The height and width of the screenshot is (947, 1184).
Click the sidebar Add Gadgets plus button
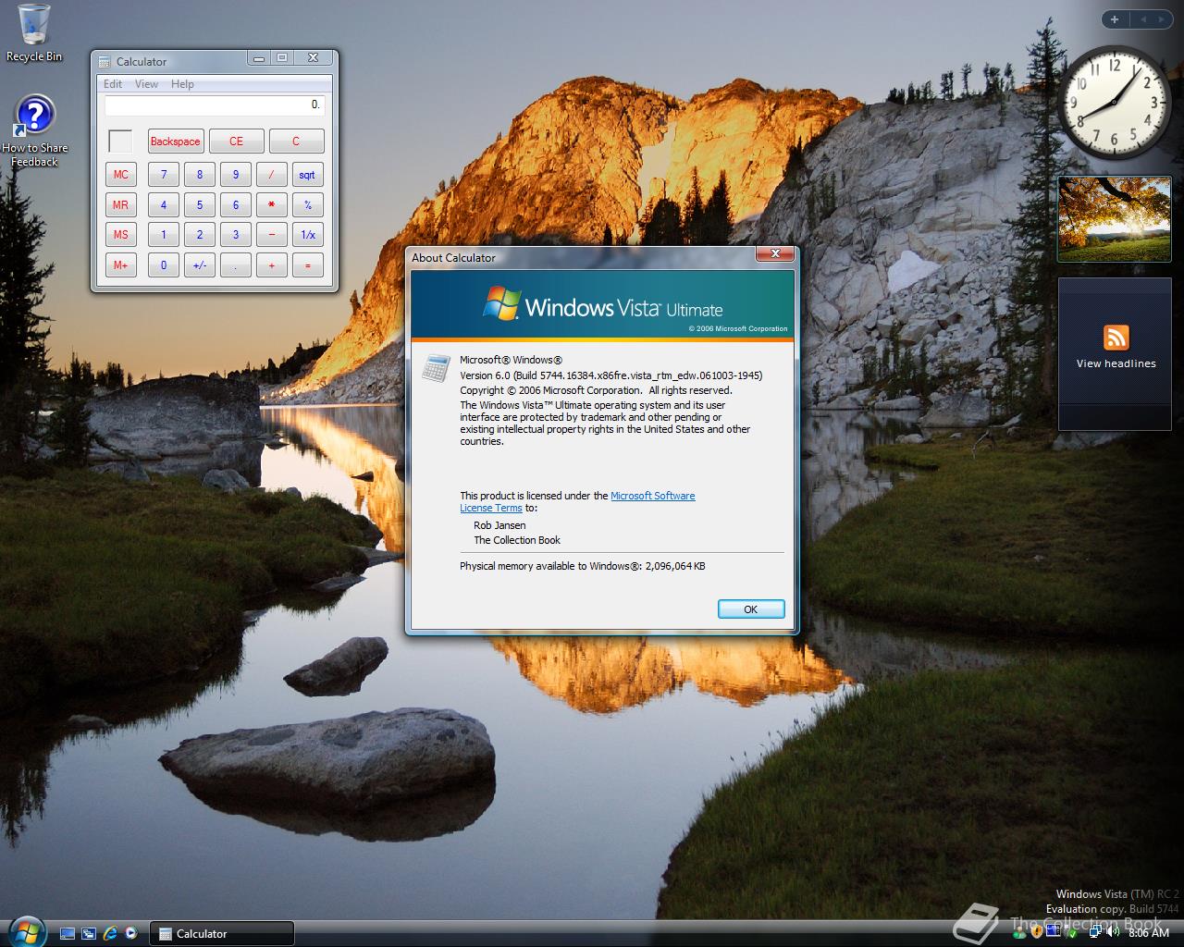coord(1115,19)
